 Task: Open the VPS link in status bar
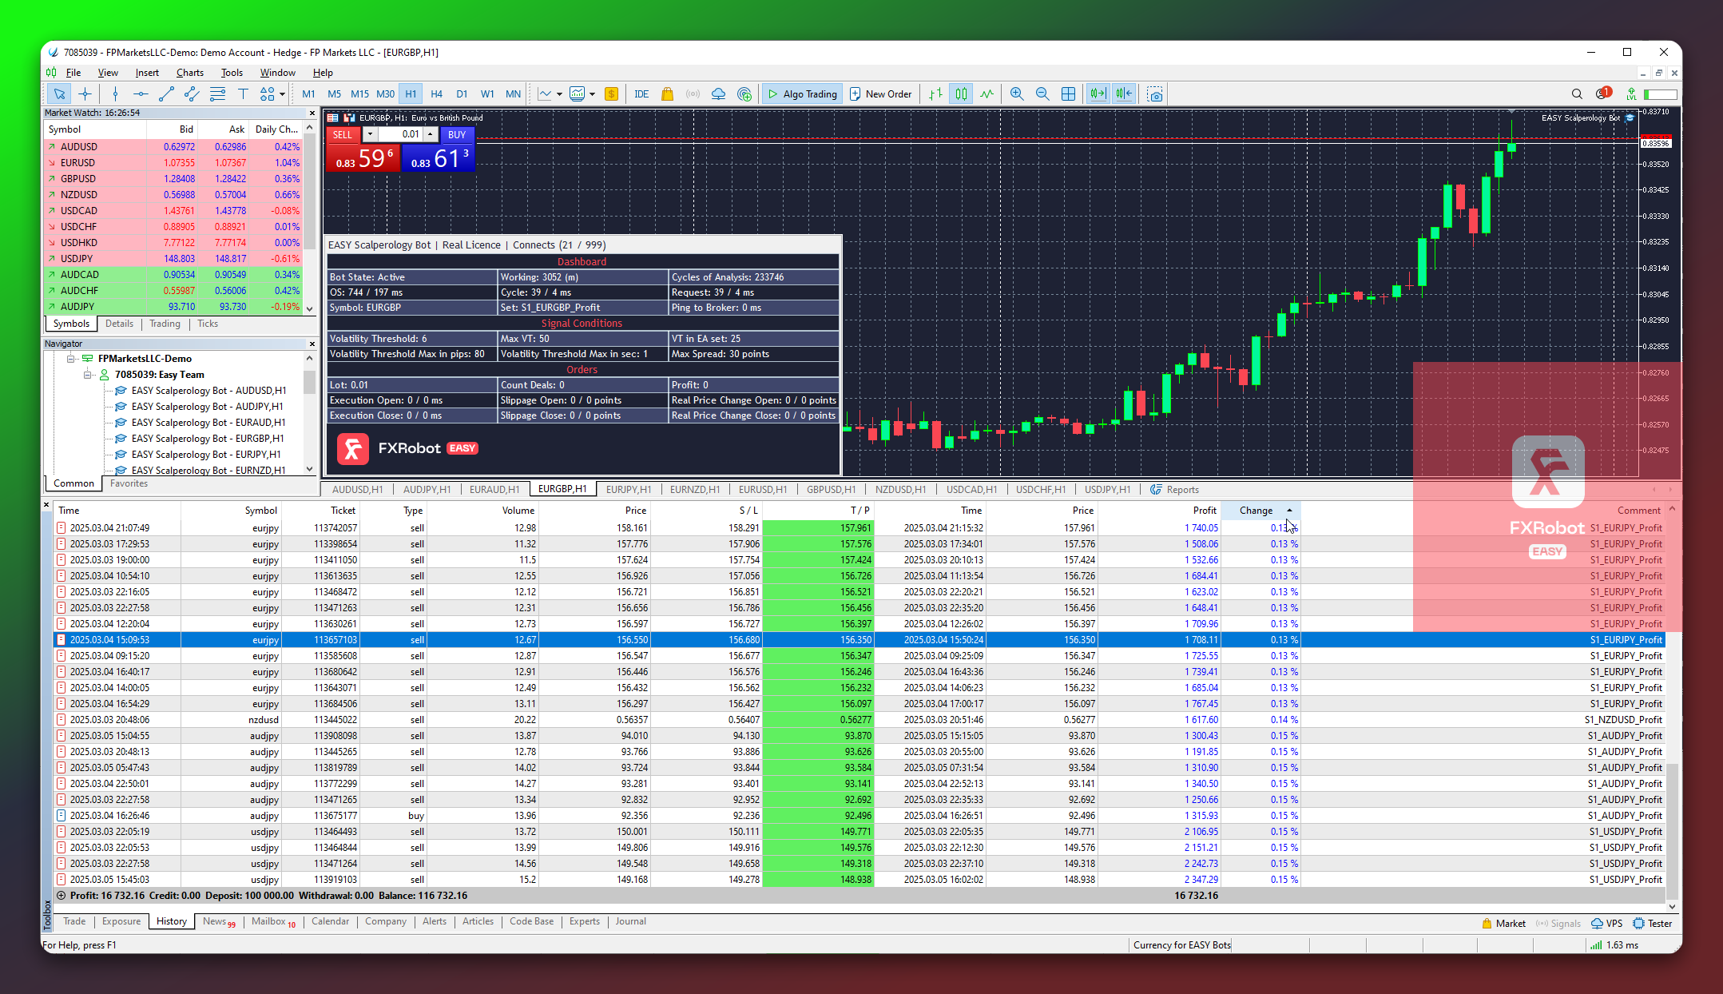1607,924
